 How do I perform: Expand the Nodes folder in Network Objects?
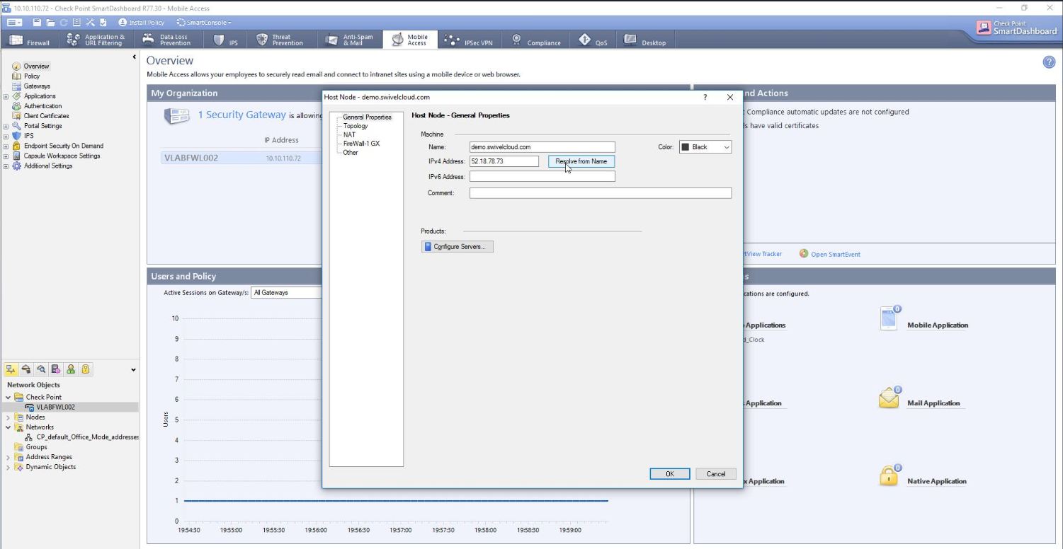[x=8, y=417]
